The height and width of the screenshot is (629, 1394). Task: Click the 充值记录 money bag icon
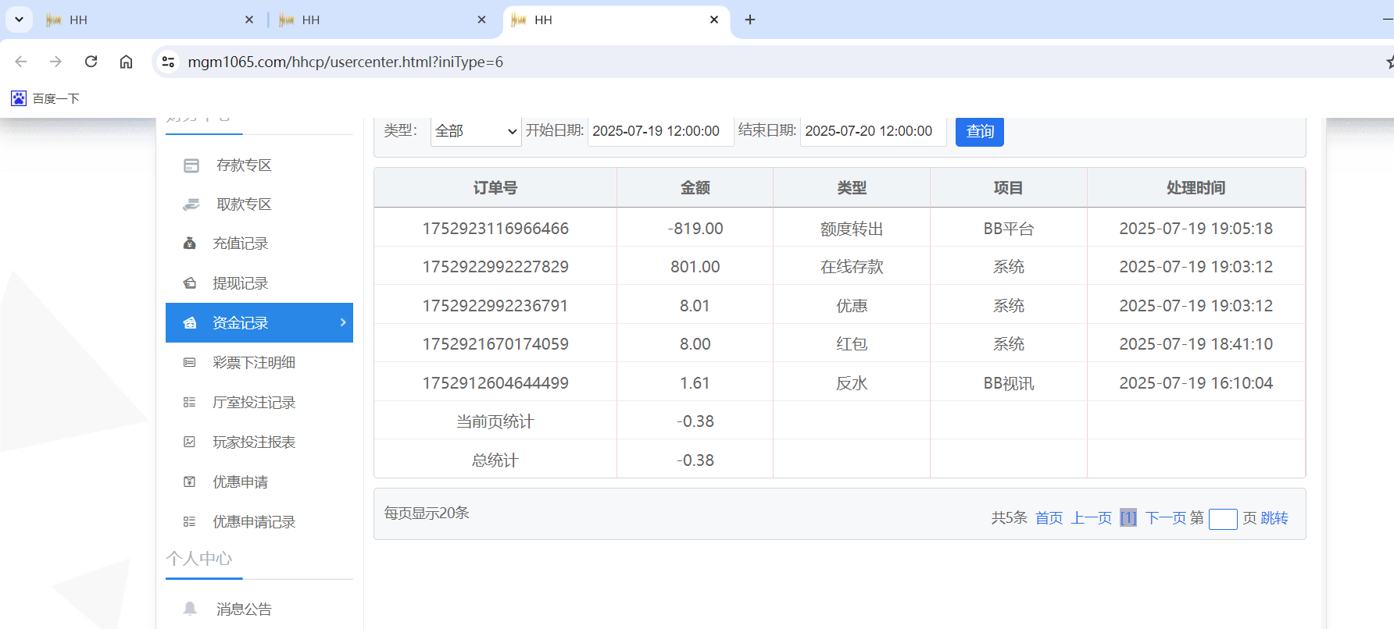[x=190, y=243]
